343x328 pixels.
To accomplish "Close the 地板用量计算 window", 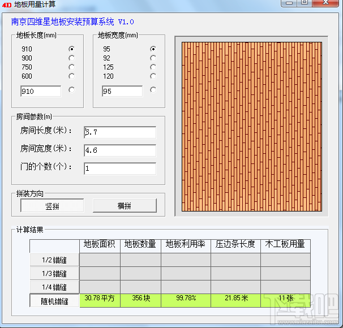I will coord(325,3).
